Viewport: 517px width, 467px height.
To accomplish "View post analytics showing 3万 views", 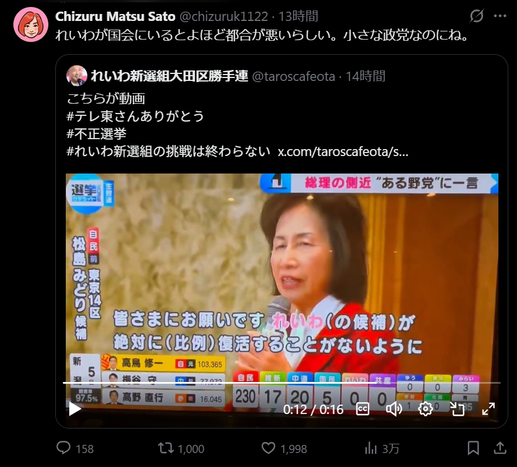I will [371, 448].
